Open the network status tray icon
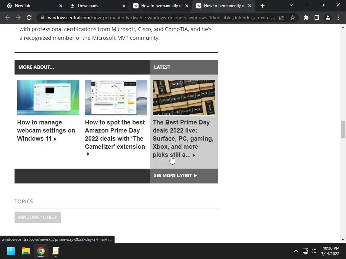The height and width of the screenshot is (259, 346). pos(305,251)
